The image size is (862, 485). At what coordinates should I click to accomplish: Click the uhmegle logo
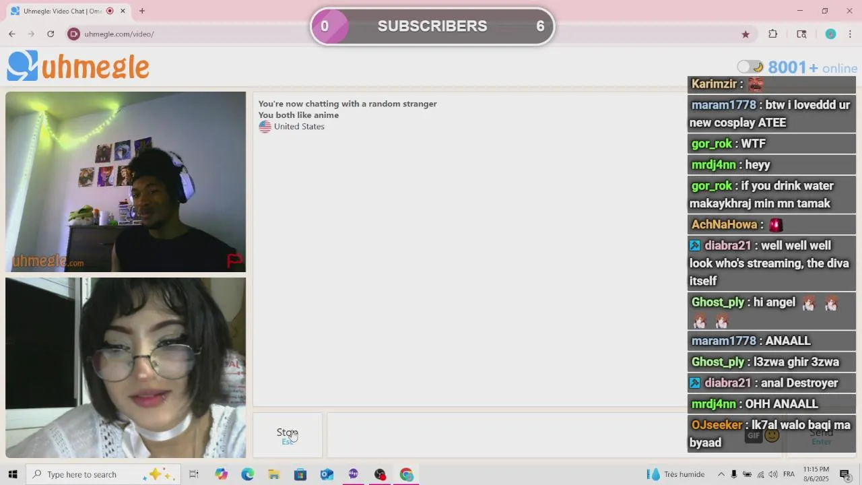click(x=78, y=67)
